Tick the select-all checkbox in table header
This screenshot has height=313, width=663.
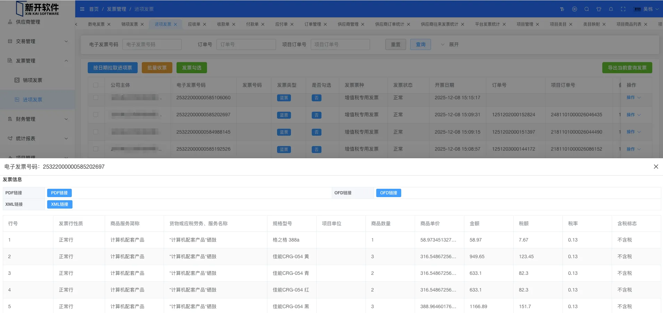coord(96,85)
